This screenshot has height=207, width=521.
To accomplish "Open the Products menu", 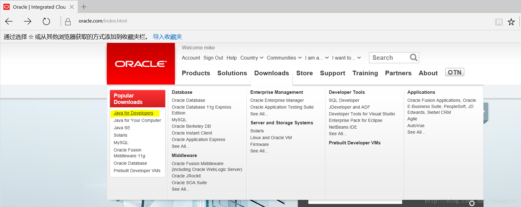I will click(196, 73).
